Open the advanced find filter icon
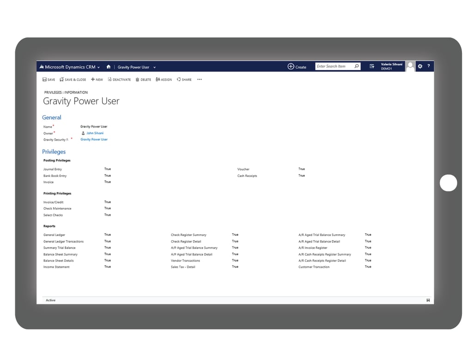Image resolution: width=473 pixels, height=354 pixels. point(372,66)
